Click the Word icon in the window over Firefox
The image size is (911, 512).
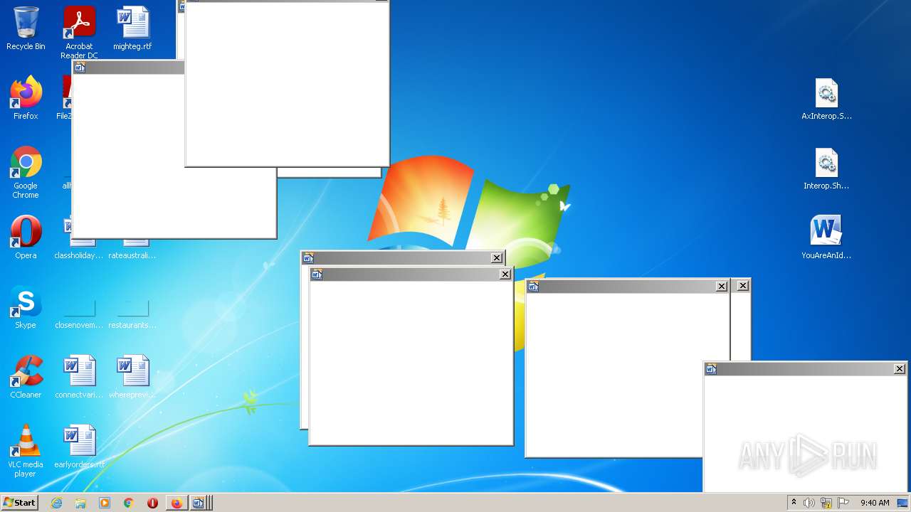80,68
